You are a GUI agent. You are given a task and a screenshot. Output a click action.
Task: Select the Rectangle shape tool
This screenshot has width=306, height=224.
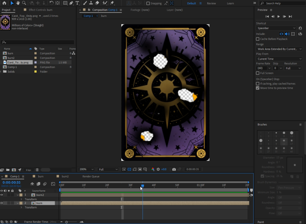(65, 3)
